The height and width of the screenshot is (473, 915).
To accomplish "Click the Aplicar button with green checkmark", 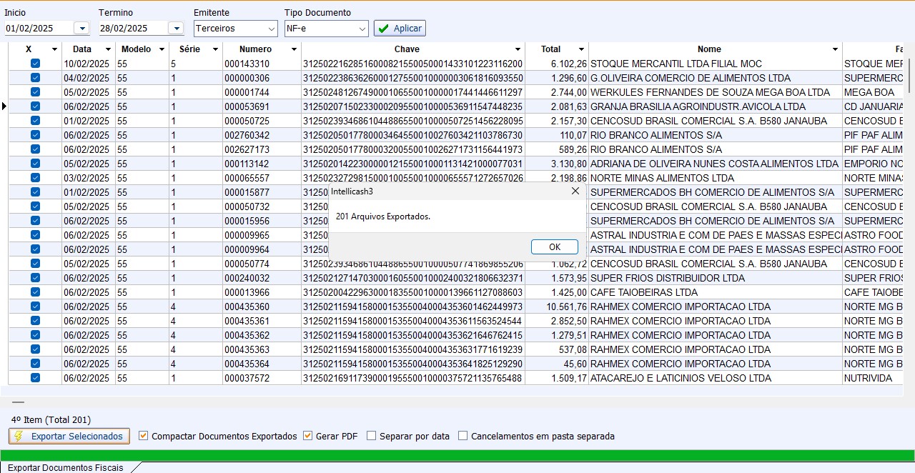I will point(400,28).
